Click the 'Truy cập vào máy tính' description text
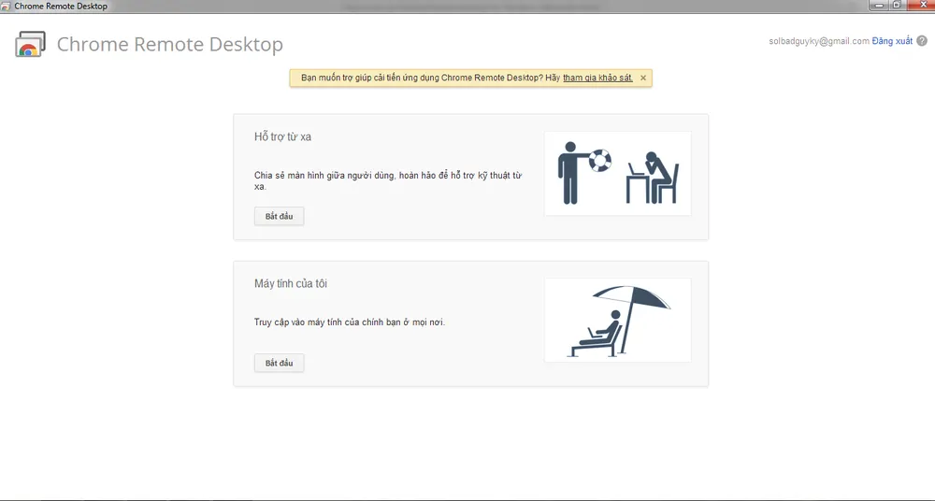Screen dimensions: 935x501 pos(350,322)
